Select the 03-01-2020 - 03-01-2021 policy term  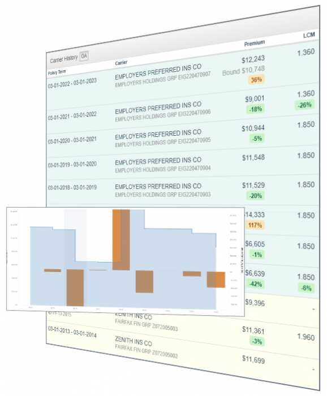click(x=72, y=140)
